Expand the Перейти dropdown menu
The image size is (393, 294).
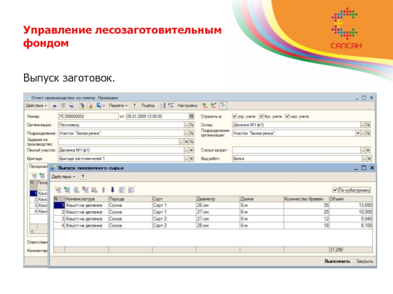pos(118,105)
